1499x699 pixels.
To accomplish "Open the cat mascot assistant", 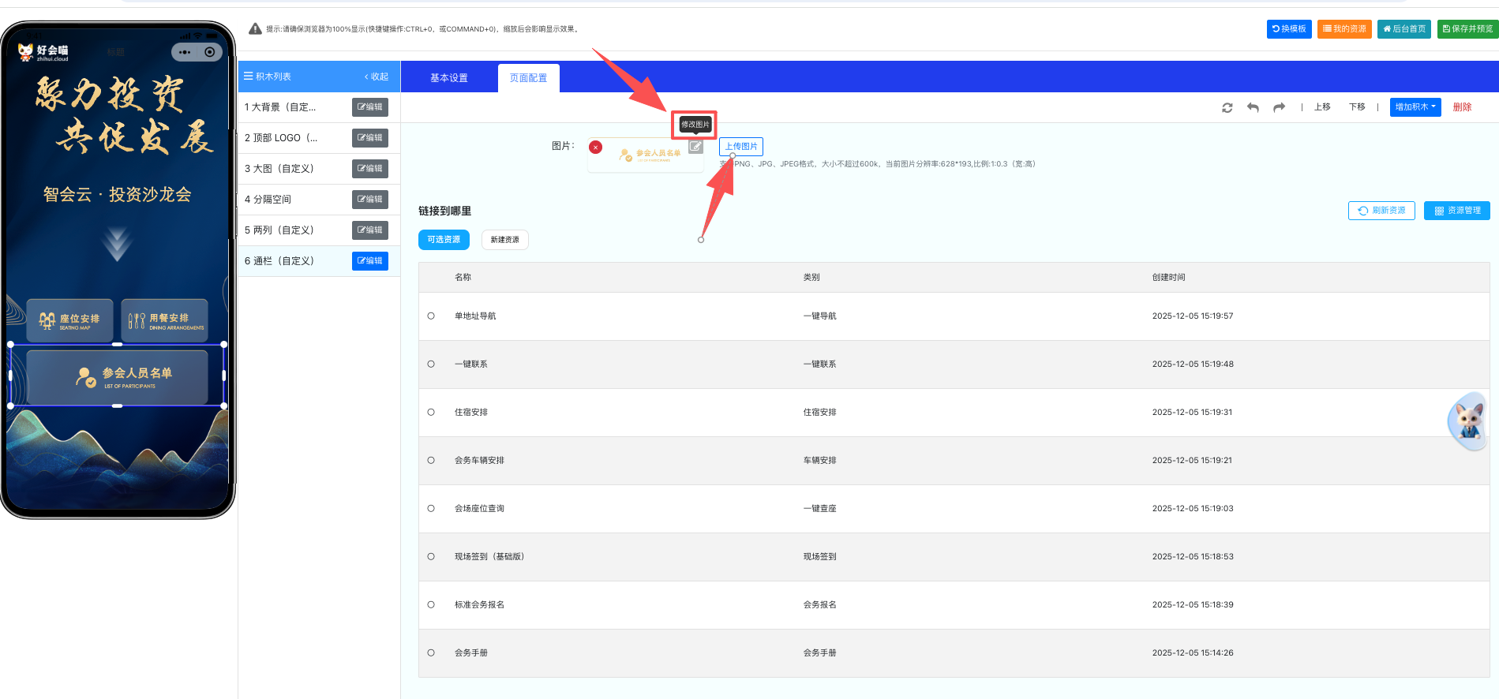I will click(x=1468, y=421).
